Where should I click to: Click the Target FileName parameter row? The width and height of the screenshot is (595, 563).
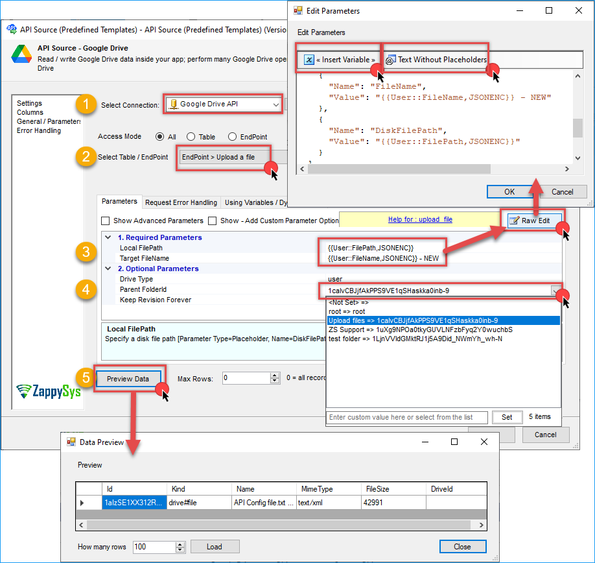[331, 258]
